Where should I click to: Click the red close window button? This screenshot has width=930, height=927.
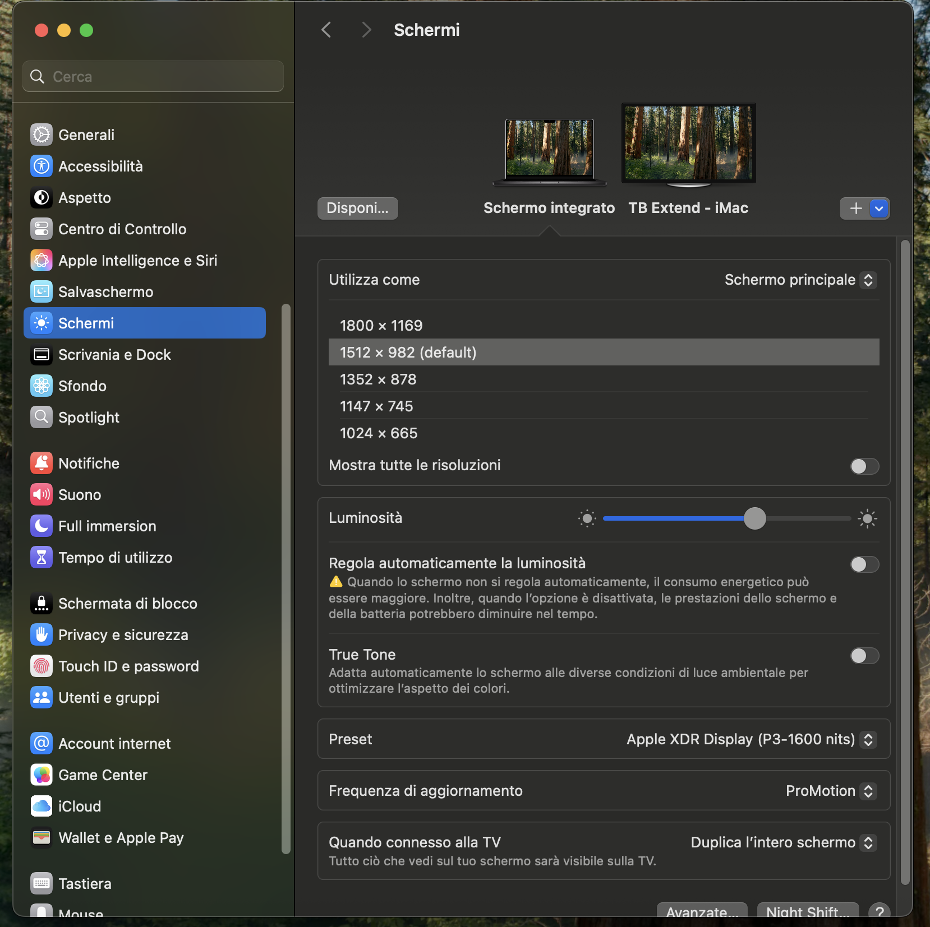(x=42, y=30)
